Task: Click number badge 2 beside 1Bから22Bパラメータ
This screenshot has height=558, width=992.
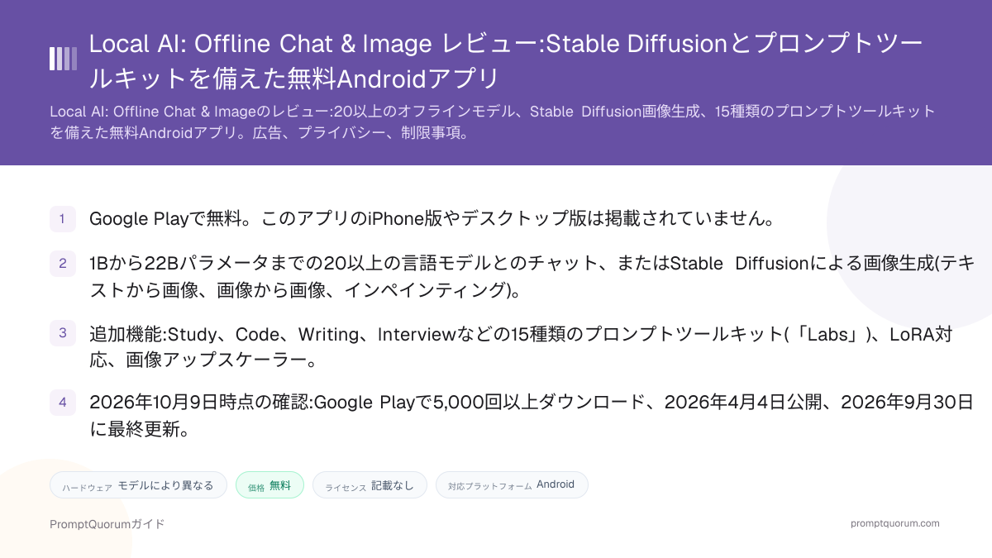Action: (63, 264)
